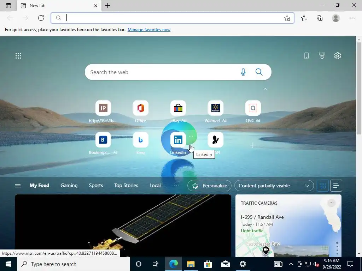The height and width of the screenshot is (271, 362).
Task: Click the taskbar Type here to search box
Action: (x=74, y=264)
